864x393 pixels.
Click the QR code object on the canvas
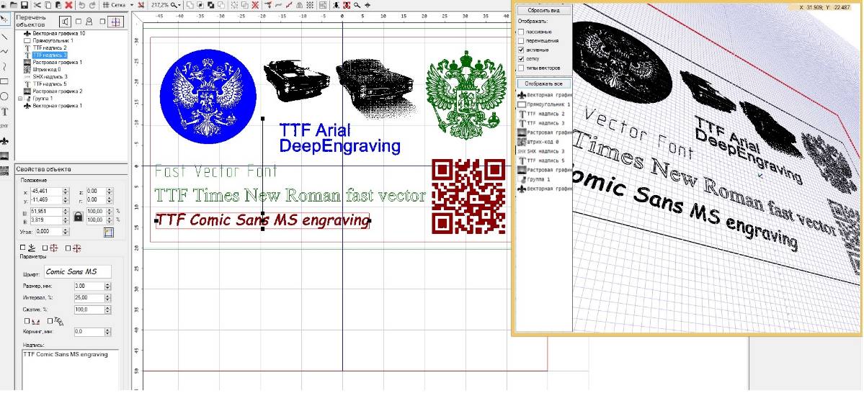pyautogui.click(x=468, y=196)
